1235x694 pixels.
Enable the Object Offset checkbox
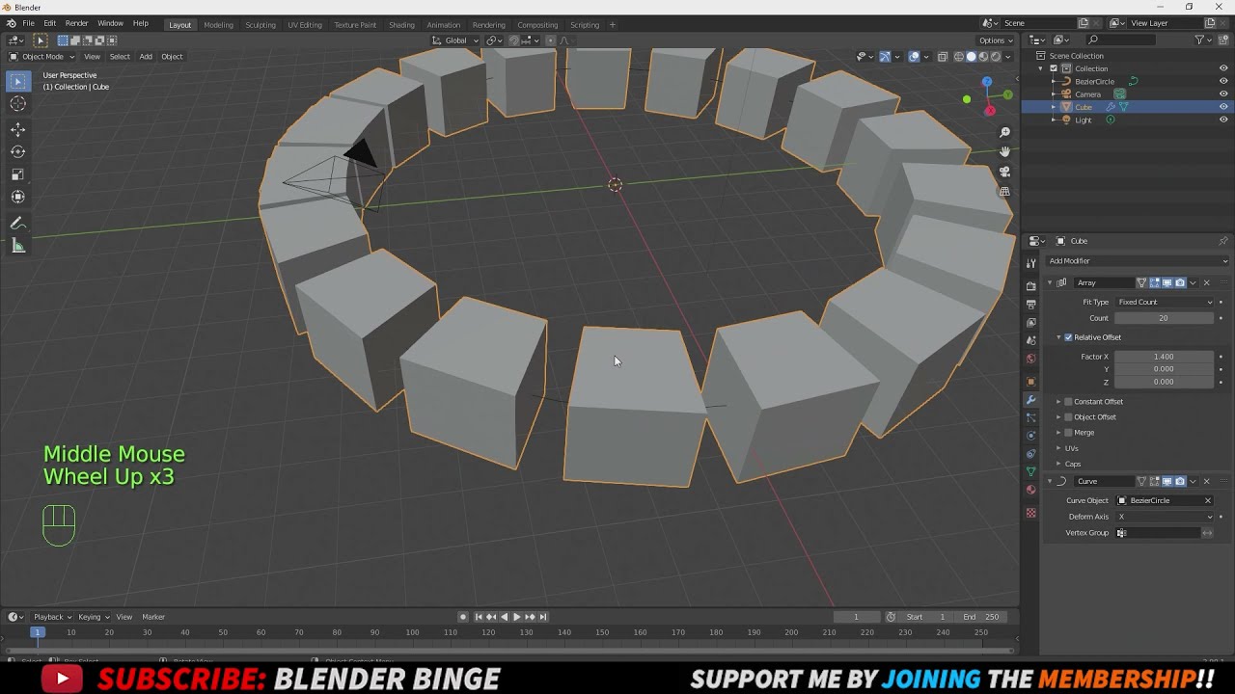(x=1068, y=417)
